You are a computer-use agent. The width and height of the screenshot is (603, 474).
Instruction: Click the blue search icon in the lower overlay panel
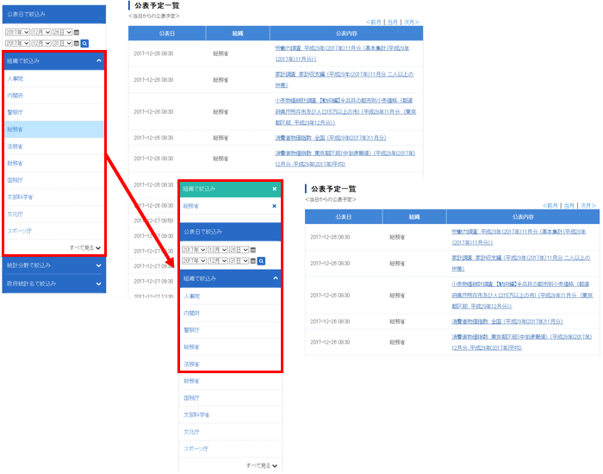[261, 260]
